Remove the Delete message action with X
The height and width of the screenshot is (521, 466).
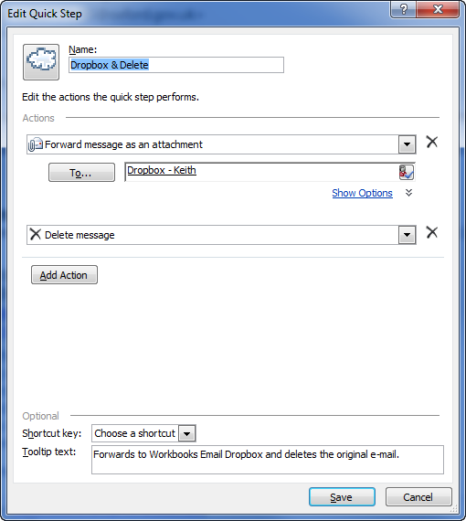(432, 232)
